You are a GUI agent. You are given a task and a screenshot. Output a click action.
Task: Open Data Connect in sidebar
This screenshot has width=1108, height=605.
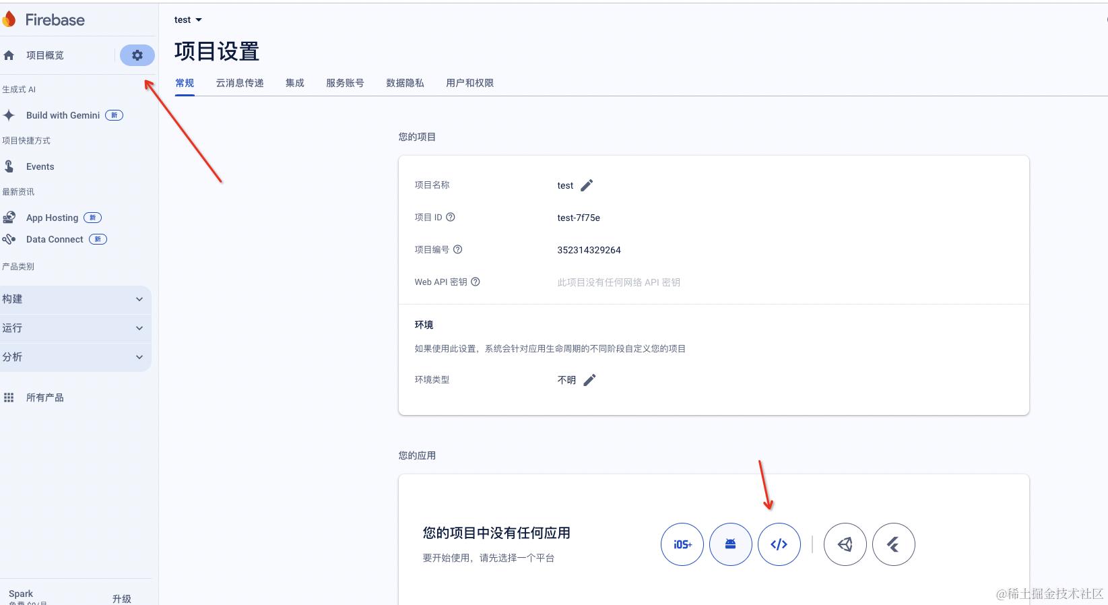pyautogui.click(x=55, y=239)
